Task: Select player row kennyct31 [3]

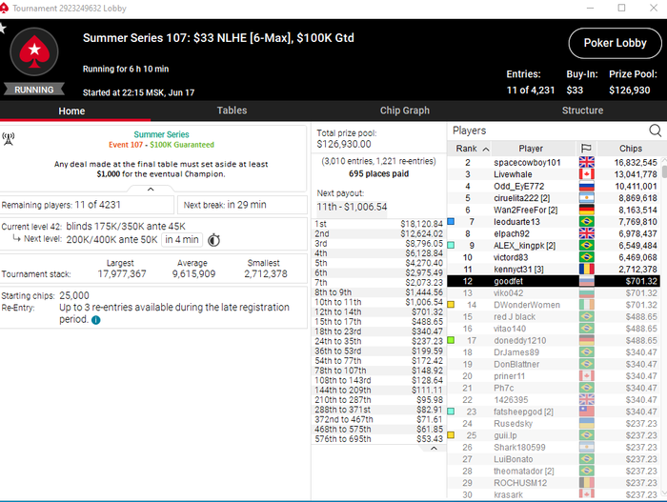Action: click(x=555, y=270)
